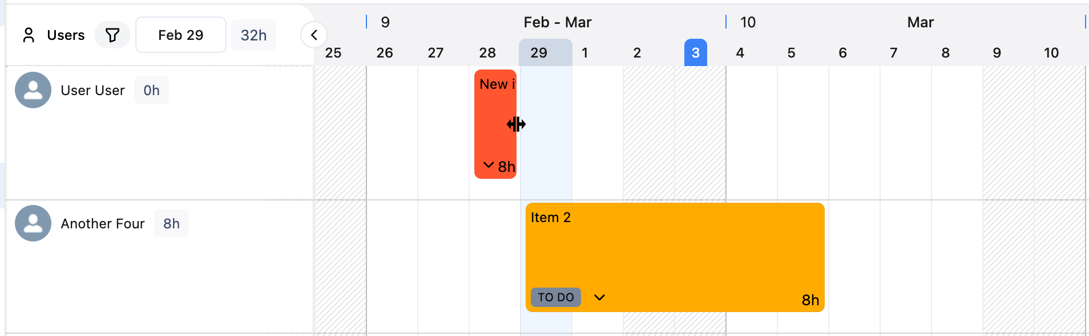Viewport: 1089px width, 336px height.
Task: Click Another Four avatar icon
Action: point(33,223)
